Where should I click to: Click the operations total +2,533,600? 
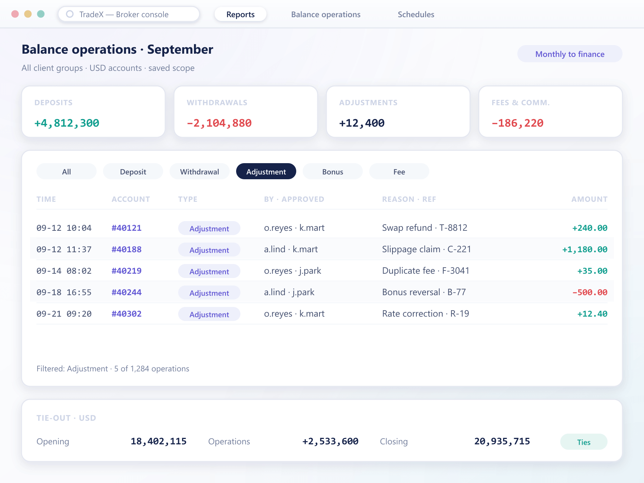pos(330,441)
